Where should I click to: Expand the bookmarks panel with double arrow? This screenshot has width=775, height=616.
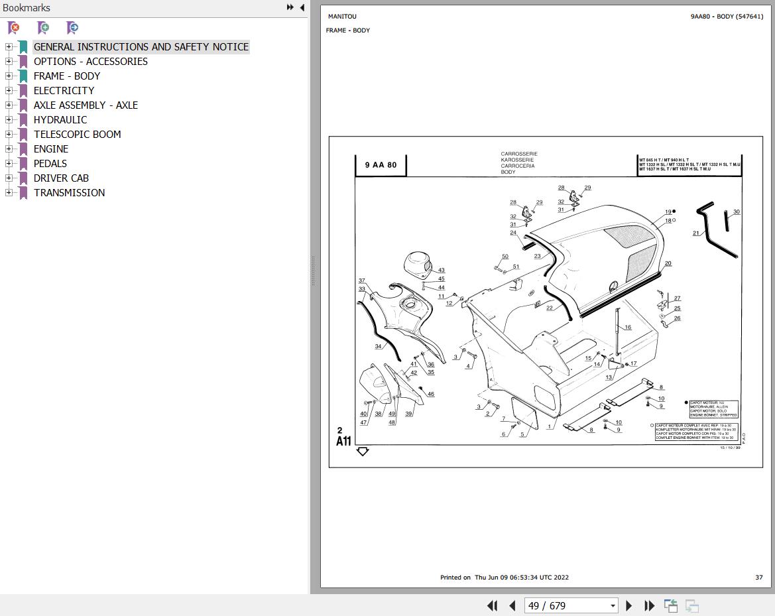290,7
